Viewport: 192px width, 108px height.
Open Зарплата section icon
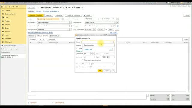click(x=3, y=31)
